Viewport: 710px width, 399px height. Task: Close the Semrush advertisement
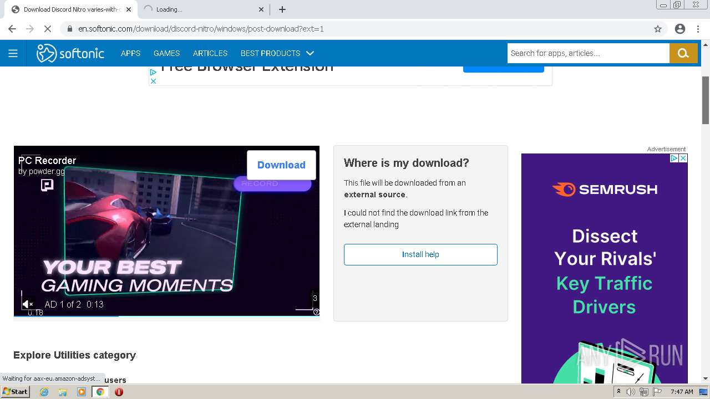pyautogui.click(x=683, y=158)
